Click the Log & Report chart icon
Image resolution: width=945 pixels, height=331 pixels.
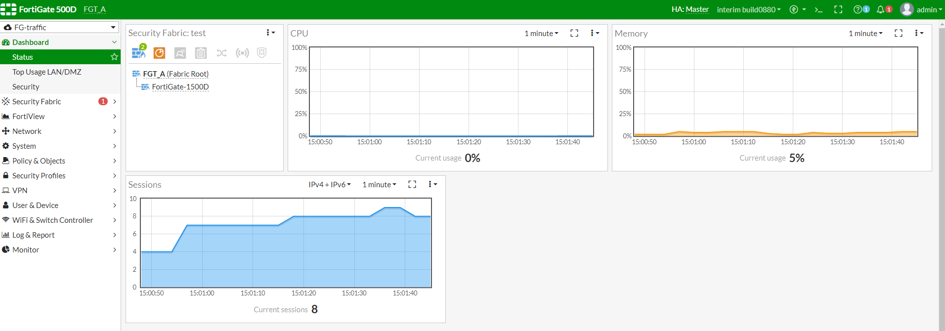[6, 235]
